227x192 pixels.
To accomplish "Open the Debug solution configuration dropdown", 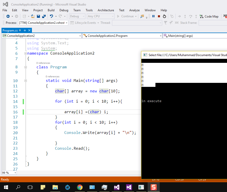I will coord(77,16).
